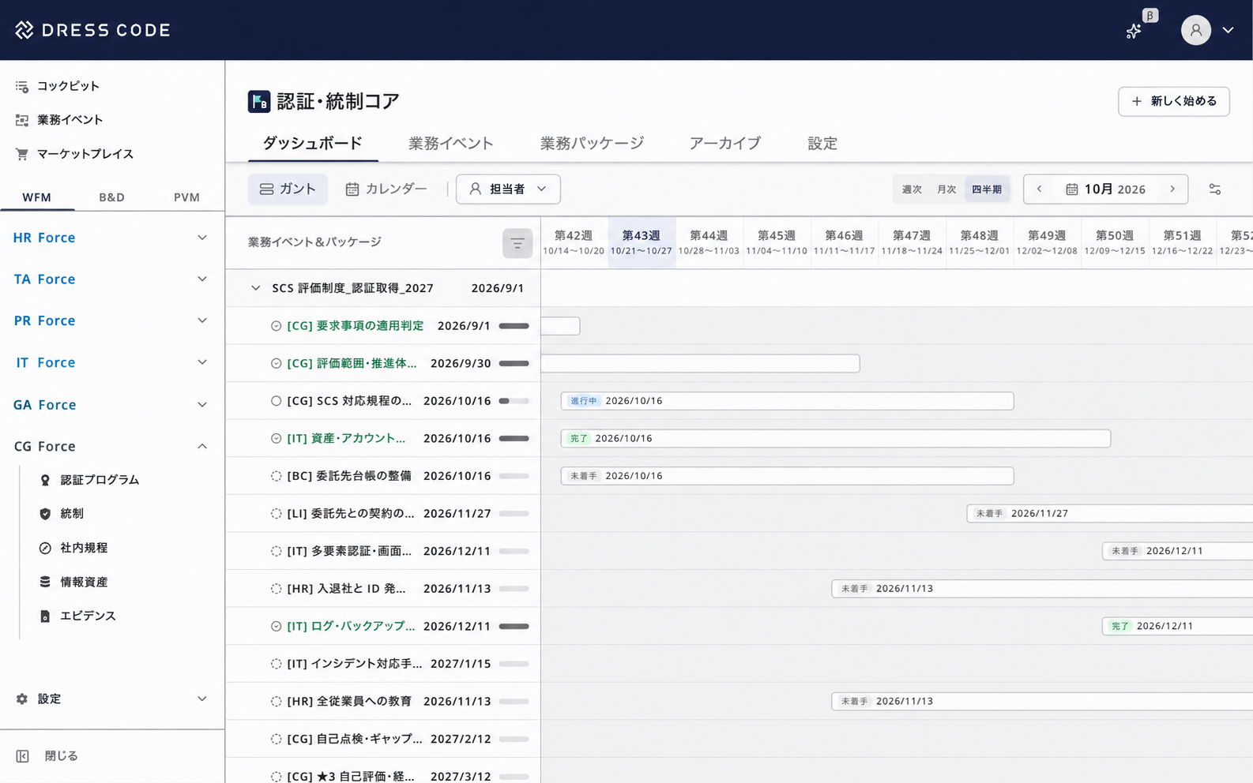1253x783 pixels.
Task: Open エビデンス in the sidebar
Action: pyautogui.click(x=88, y=616)
